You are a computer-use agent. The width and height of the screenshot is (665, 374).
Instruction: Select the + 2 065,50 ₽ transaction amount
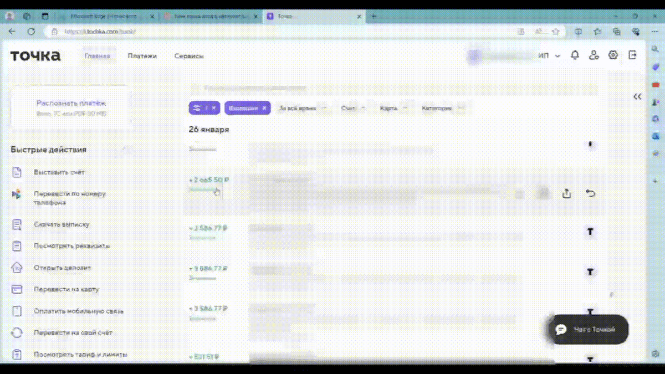click(208, 180)
